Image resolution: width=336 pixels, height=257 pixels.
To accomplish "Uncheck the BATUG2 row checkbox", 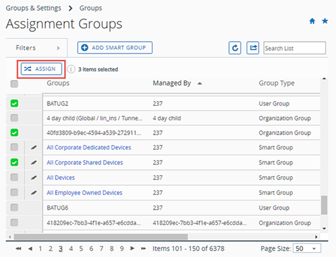I will [x=14, y=104].
